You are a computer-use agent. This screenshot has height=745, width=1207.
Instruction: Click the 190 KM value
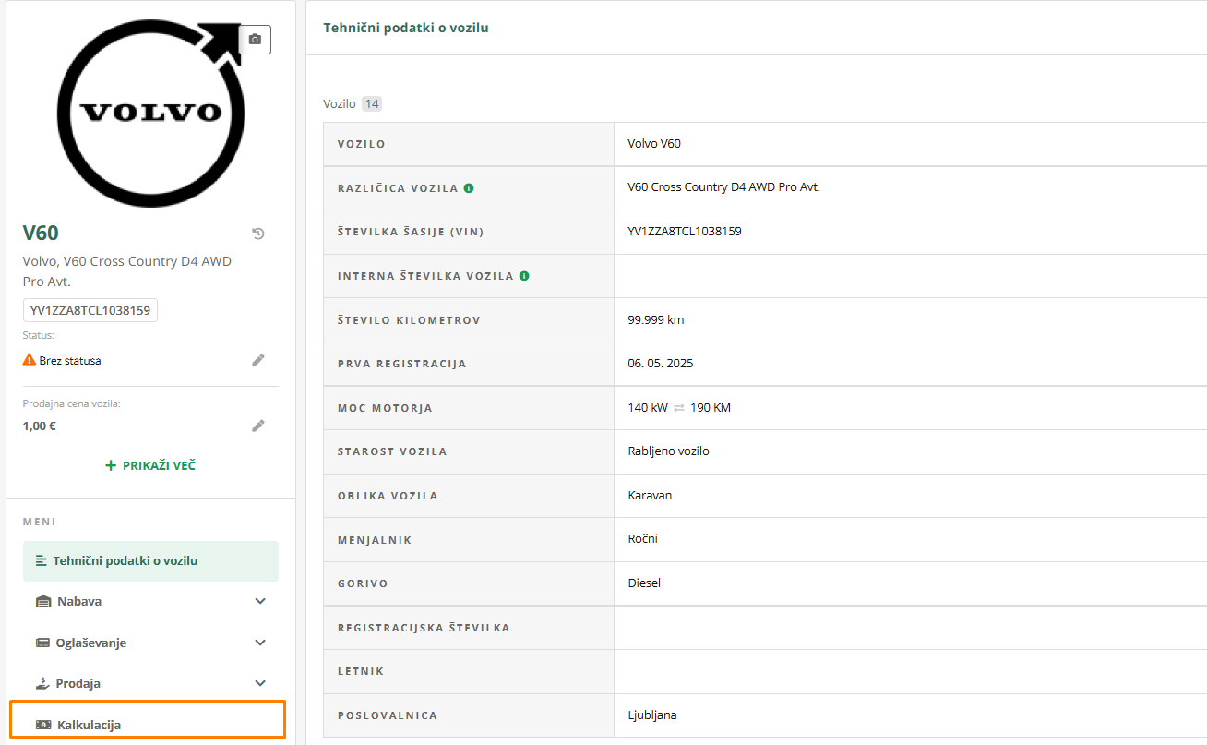(x=711, y=408)
